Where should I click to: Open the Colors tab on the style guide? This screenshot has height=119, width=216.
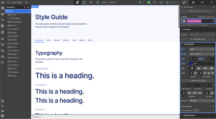[49, 40]
